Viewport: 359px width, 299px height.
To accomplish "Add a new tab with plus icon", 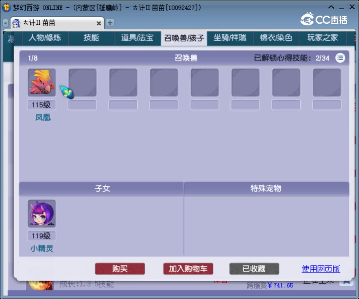I will pos(110,23).
